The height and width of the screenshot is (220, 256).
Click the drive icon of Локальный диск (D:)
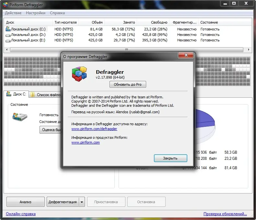coord(8,35)
